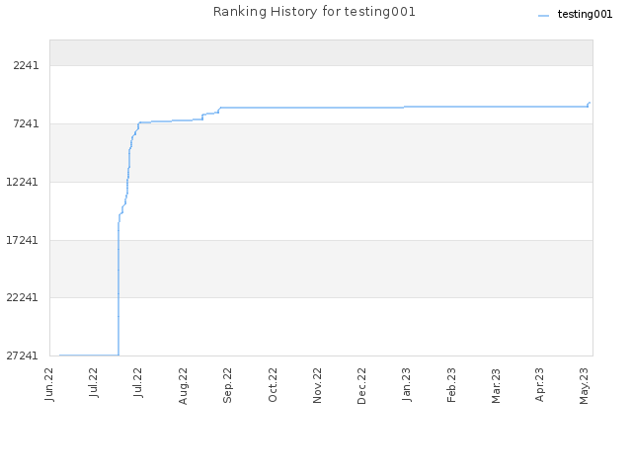Select the 22241 y-axis label

[23, 297]
